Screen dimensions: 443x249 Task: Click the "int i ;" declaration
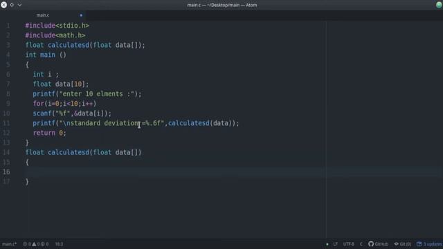coord(46,74)
